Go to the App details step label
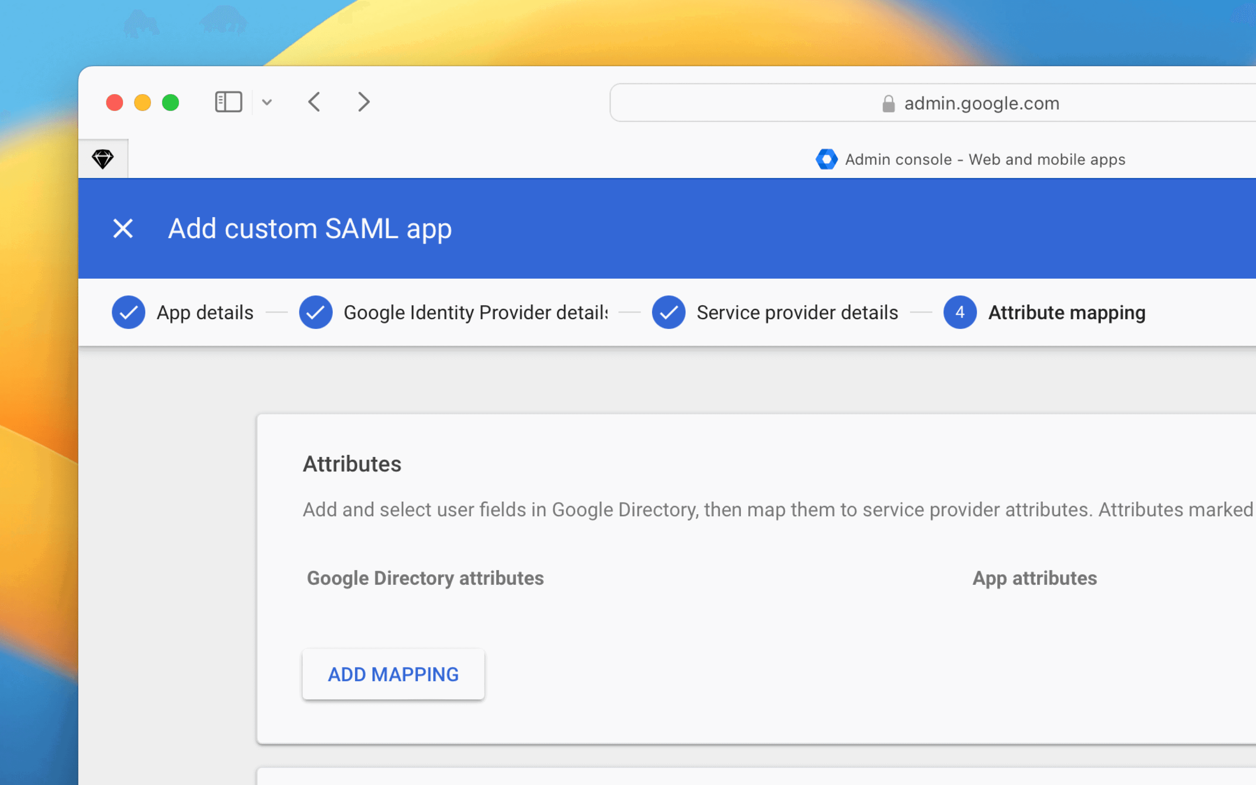This screenshot has height=785, width=1256. (x=205, y=313)
